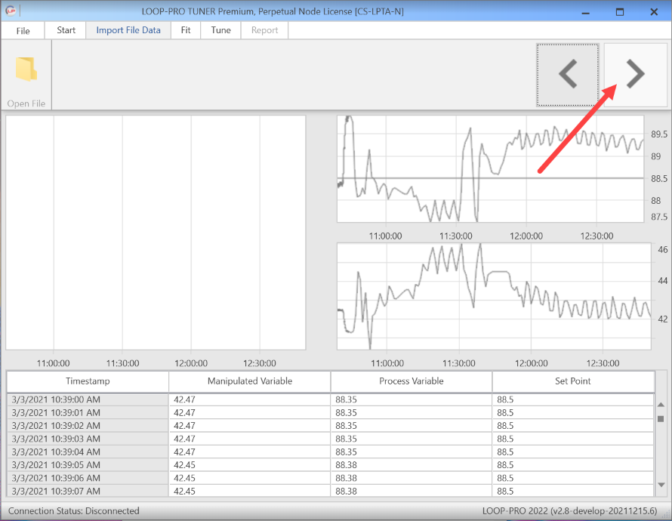
Task: Switch to the Start tab
Action: click(x=66, y=30)
